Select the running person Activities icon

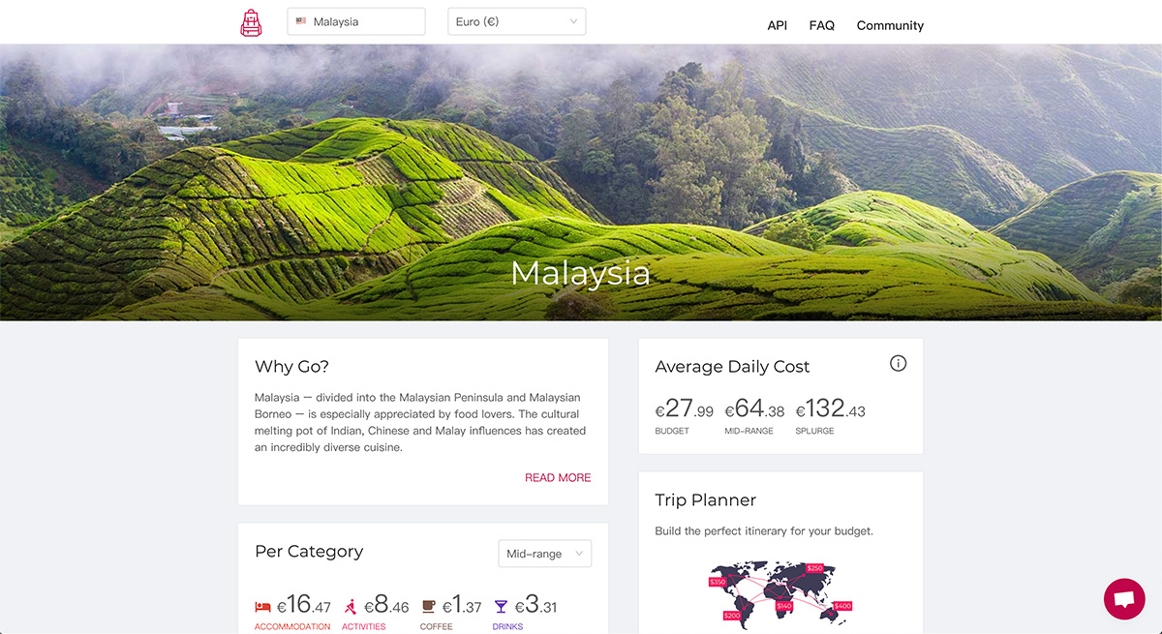[351, 607]
